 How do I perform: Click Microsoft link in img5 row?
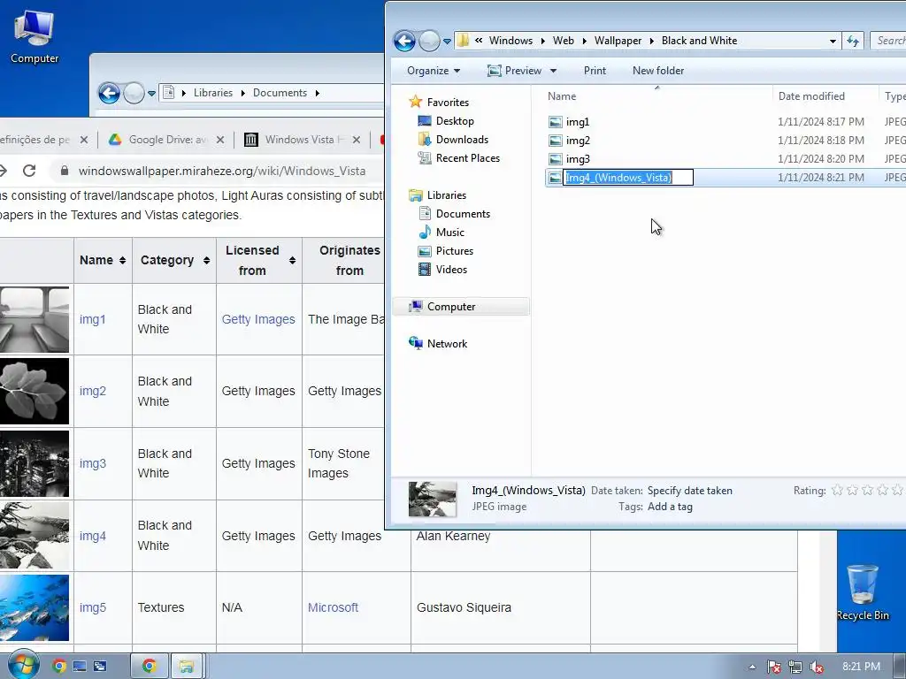point(333,607)
